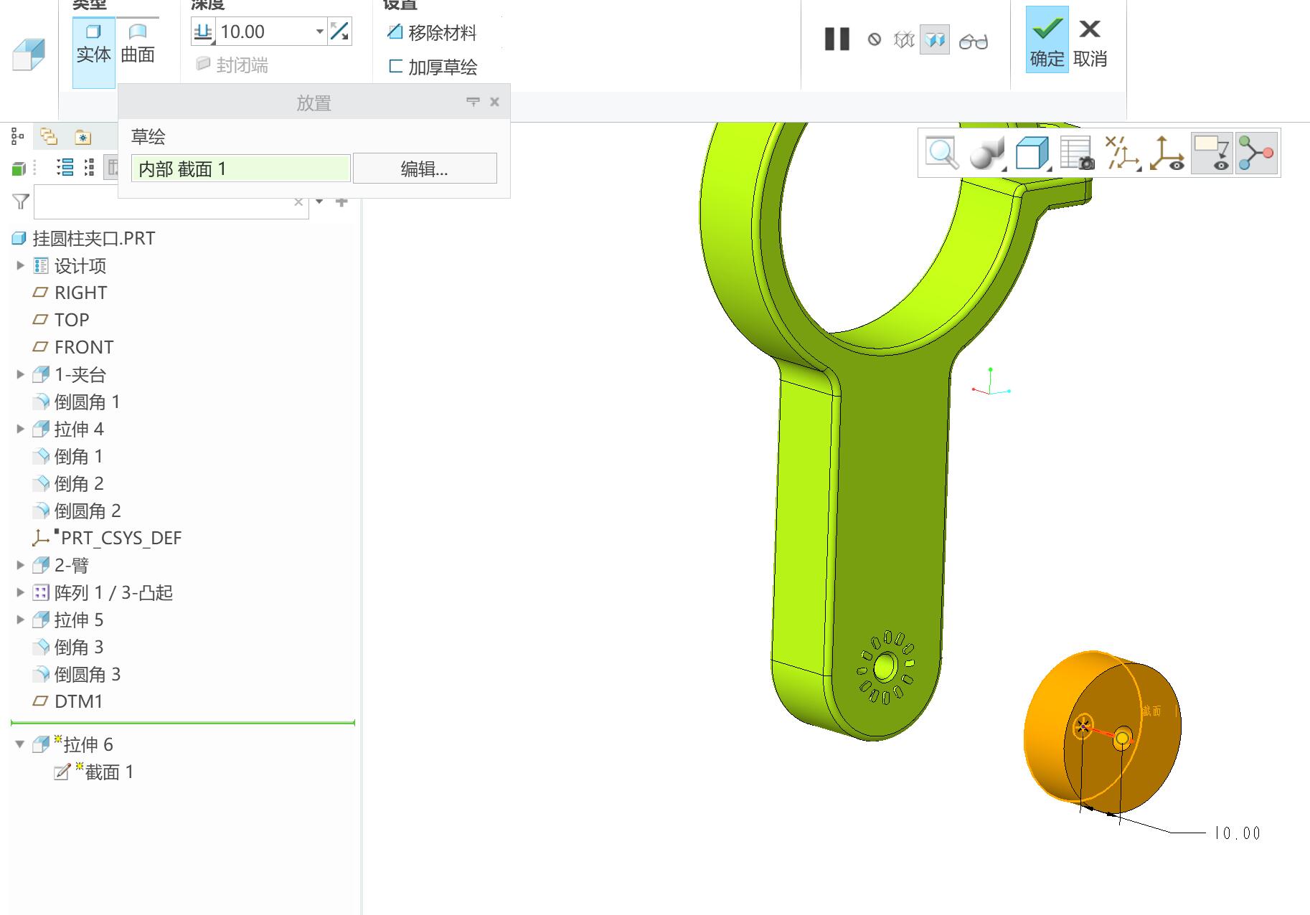The image size is (1310, 915).
Task: Click the no-preview icon
Action: pos(874,39)
